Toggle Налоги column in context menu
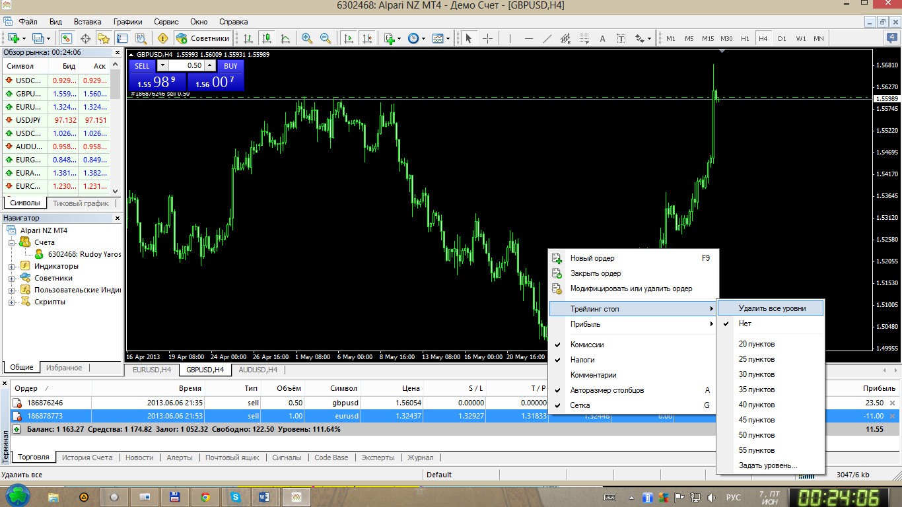The image size is (902, 507). click(x=582, y=360)
